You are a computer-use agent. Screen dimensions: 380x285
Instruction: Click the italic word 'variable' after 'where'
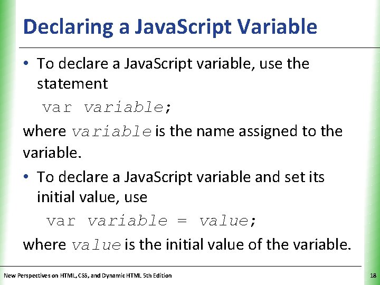(x=111, y=131)
